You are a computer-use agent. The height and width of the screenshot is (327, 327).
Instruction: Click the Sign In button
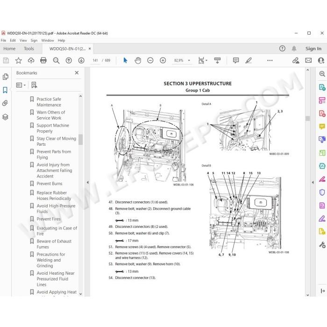click(x=313, y=49)
